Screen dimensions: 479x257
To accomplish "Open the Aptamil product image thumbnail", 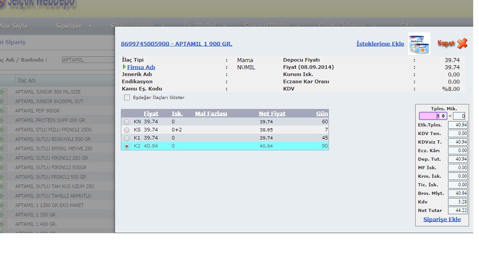I will click(x=419, y=44).
